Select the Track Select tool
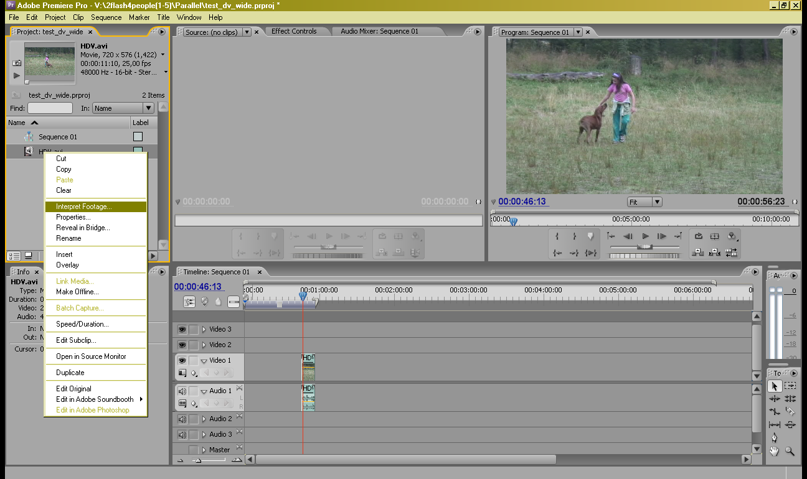 coord(790,386)
